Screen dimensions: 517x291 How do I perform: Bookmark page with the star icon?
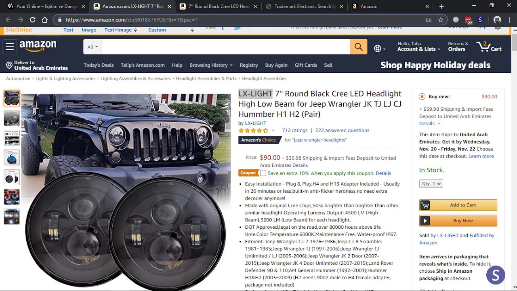(441, 20)
